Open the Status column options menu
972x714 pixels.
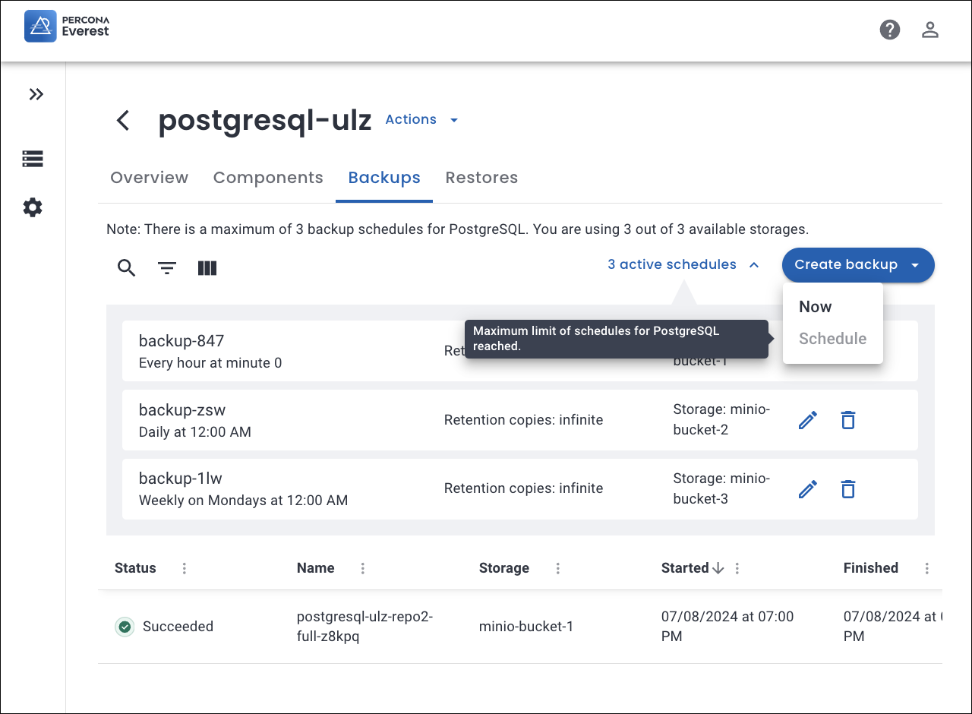tap(185, 568)
